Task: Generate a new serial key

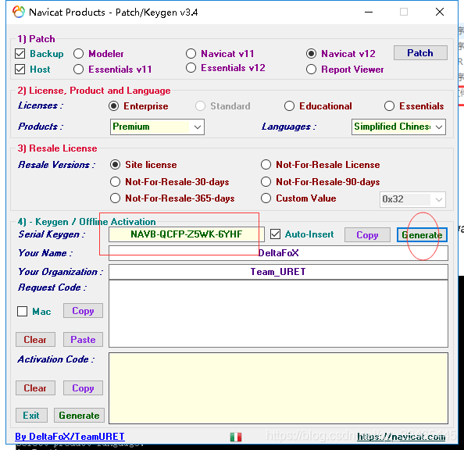Action: [422, 235]
